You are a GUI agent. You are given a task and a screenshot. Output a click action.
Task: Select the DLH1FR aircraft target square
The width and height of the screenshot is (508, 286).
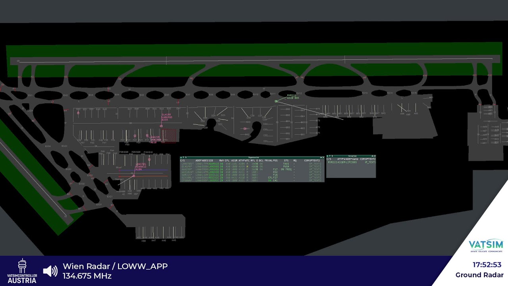162,126
